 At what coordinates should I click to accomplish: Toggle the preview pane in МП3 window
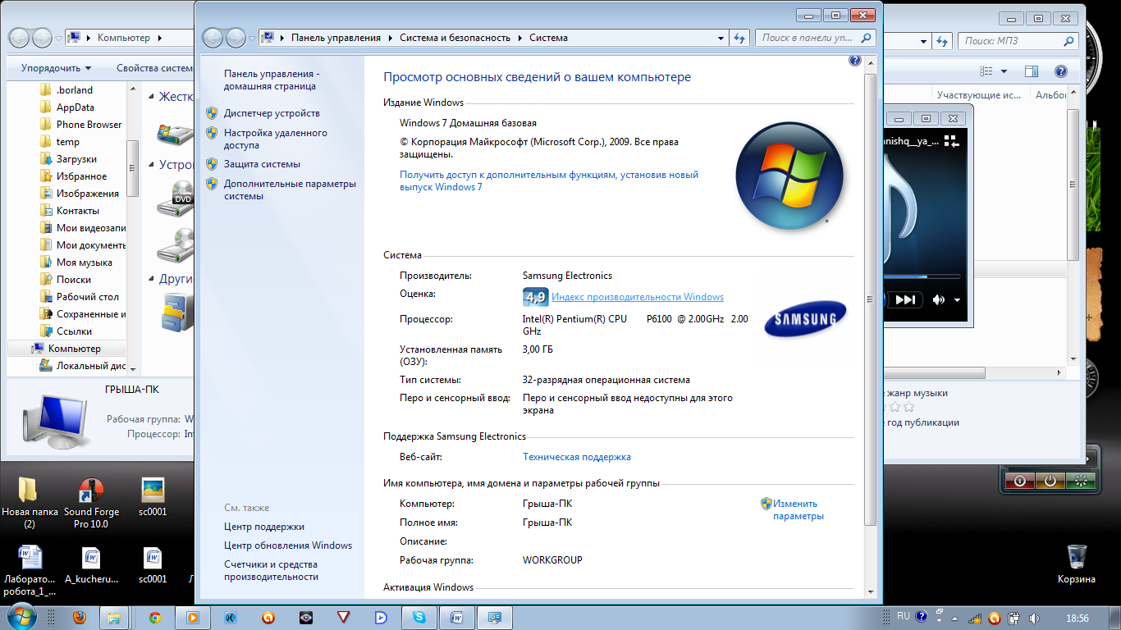(x=1032, y=71)
